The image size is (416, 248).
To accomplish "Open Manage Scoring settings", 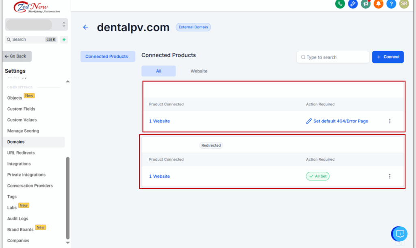I will coord(23,131).
